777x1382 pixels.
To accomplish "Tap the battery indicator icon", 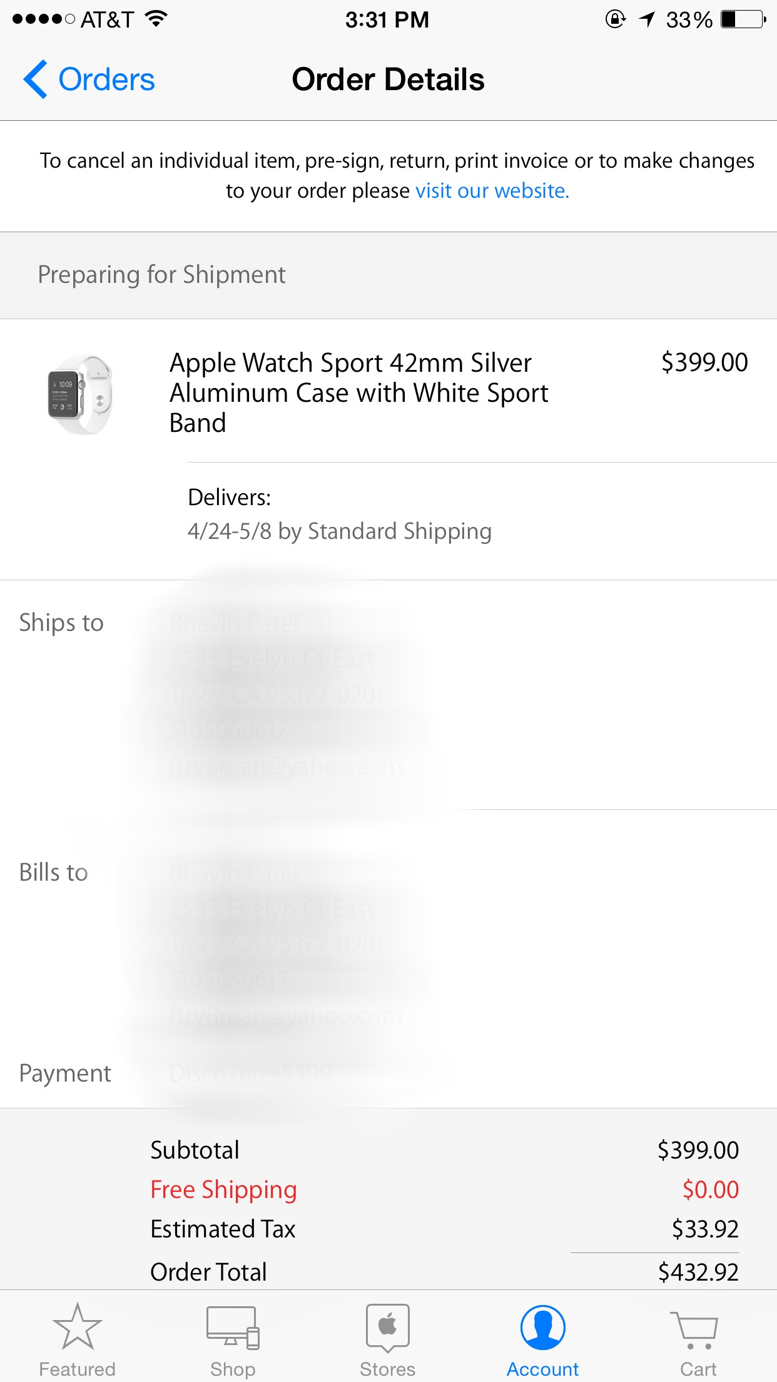I will [x=743, y=19].
